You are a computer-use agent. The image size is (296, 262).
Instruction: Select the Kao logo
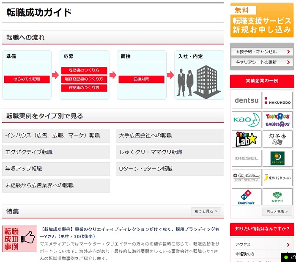[247, 120]
